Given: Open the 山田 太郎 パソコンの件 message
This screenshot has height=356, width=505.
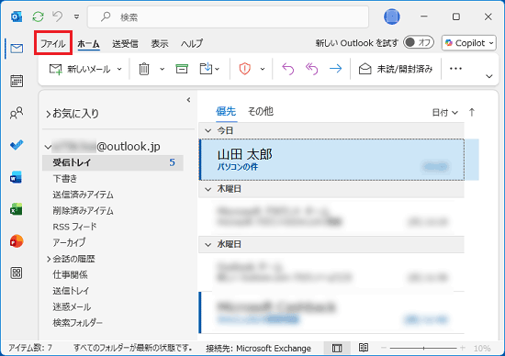Looking at the screenshot, I should click(x=331, y=160).
